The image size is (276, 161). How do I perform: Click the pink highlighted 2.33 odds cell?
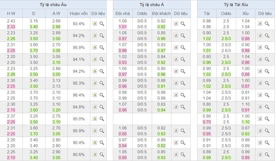coord(11,27)
